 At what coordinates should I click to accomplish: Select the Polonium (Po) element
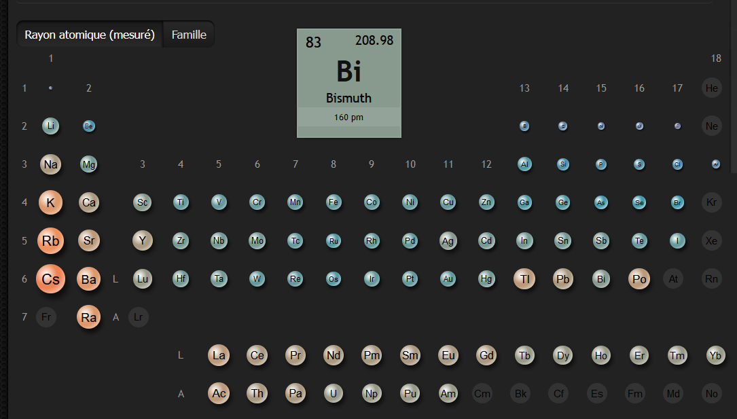pos(639,279)
